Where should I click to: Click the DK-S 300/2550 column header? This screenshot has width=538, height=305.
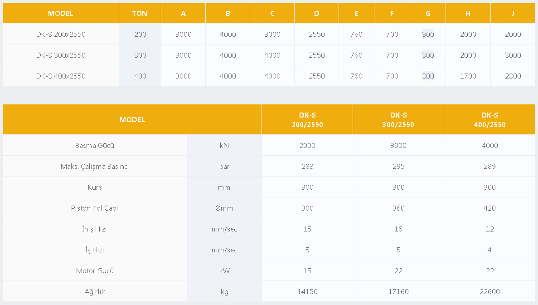[x=398, y=120]
